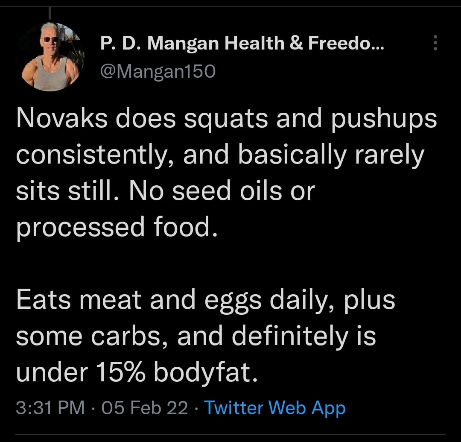
Task: Click the Twitter Web App source link
Action: point(275,408)
